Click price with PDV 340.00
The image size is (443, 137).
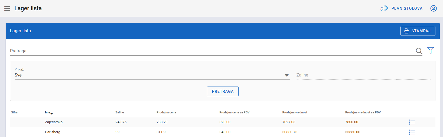[225, 132]
